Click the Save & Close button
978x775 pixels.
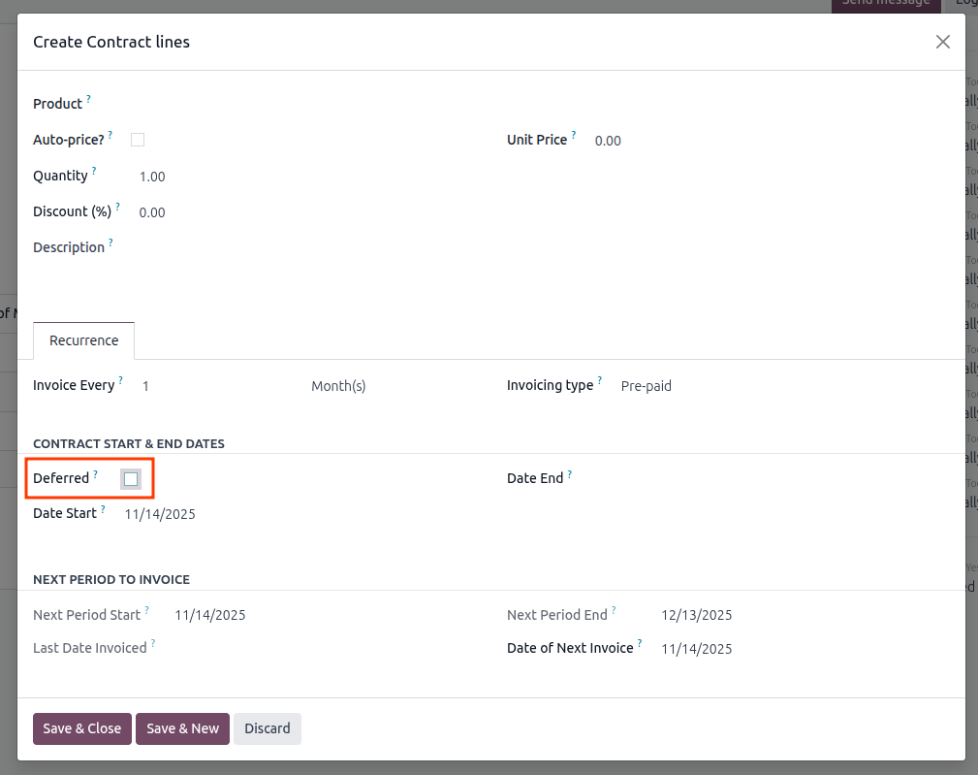pyautogui.click(x=82, y=728)
